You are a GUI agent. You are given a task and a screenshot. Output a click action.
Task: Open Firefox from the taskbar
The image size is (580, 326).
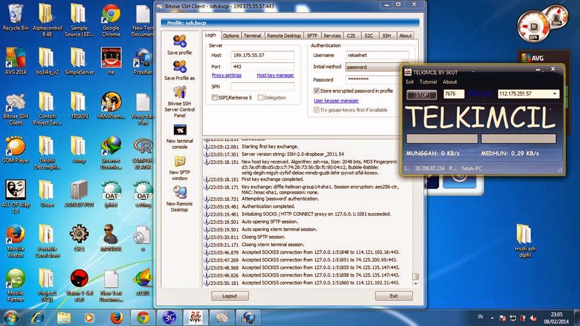116,318
